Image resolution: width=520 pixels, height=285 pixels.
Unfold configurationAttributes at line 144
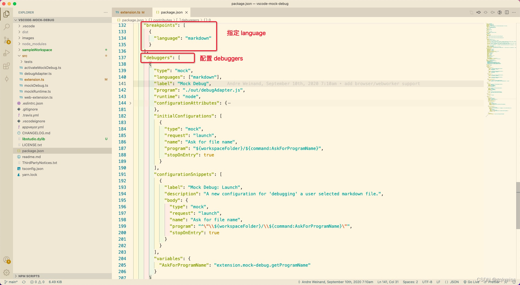[130, 103]
